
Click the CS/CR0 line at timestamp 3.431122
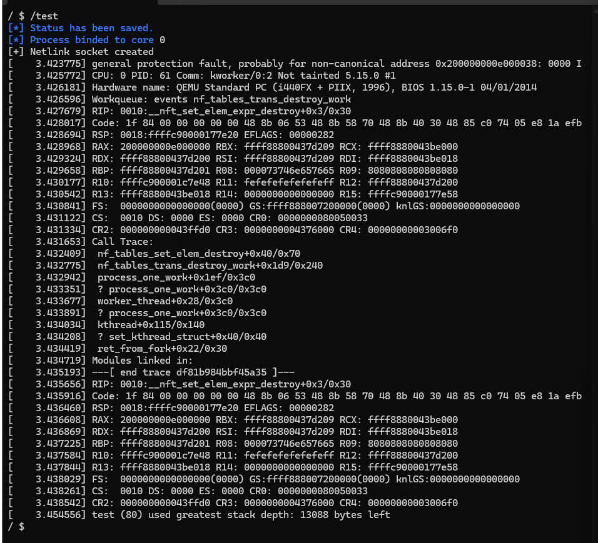pos(188,218)
